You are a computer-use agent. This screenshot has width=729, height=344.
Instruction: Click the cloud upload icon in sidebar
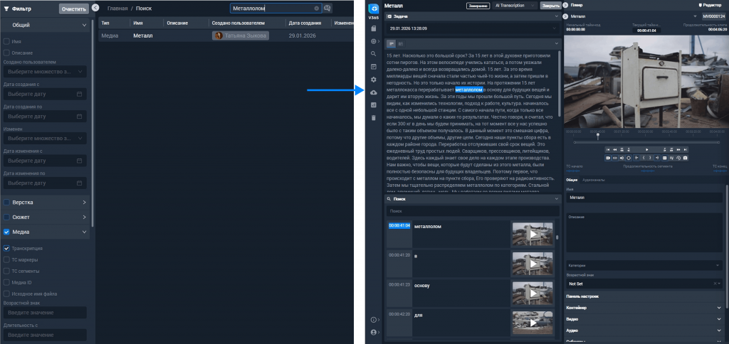tap(374, 92)
